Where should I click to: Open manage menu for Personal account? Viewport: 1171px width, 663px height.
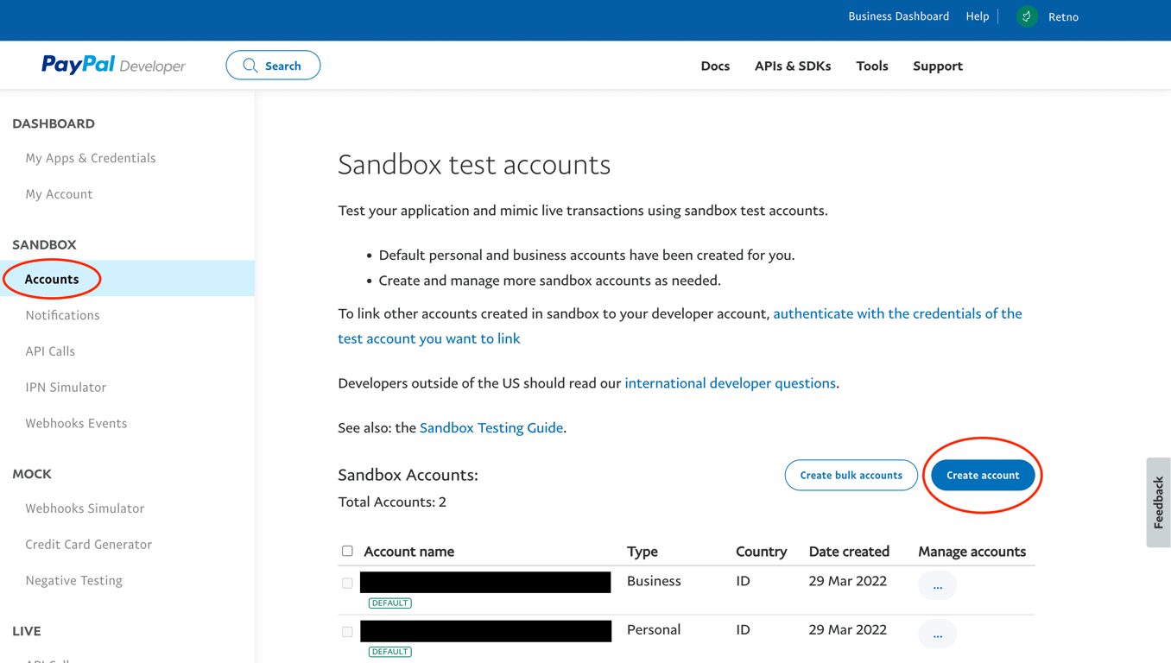(937, 635)
